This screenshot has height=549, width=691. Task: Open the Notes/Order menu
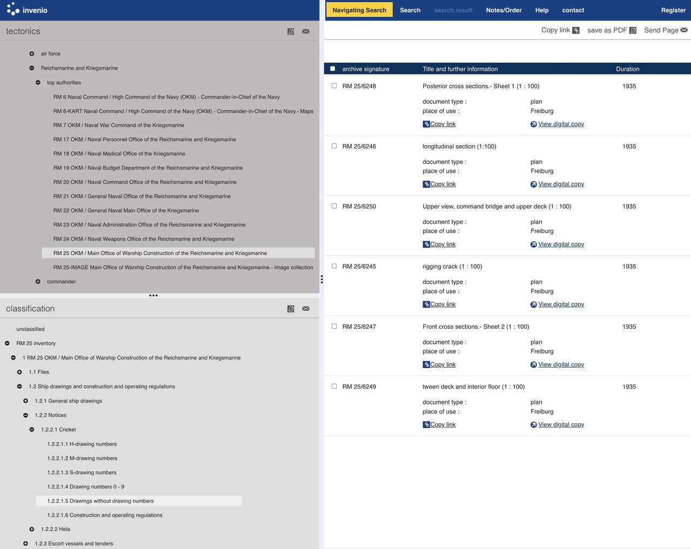pos(504,10)
